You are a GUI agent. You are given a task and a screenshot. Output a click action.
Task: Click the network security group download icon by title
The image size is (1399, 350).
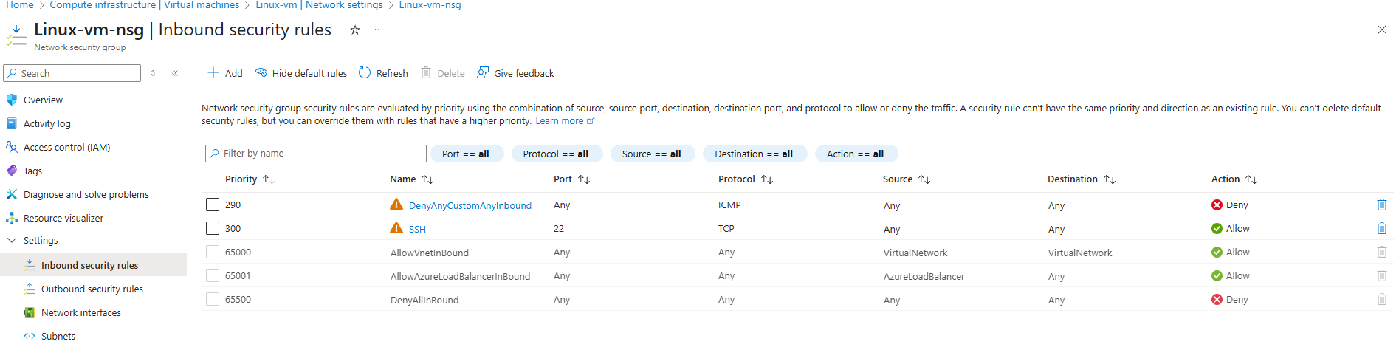tap(16, 35)
